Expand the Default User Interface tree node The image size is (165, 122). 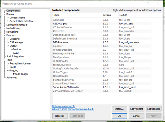(x=8, y=21)
